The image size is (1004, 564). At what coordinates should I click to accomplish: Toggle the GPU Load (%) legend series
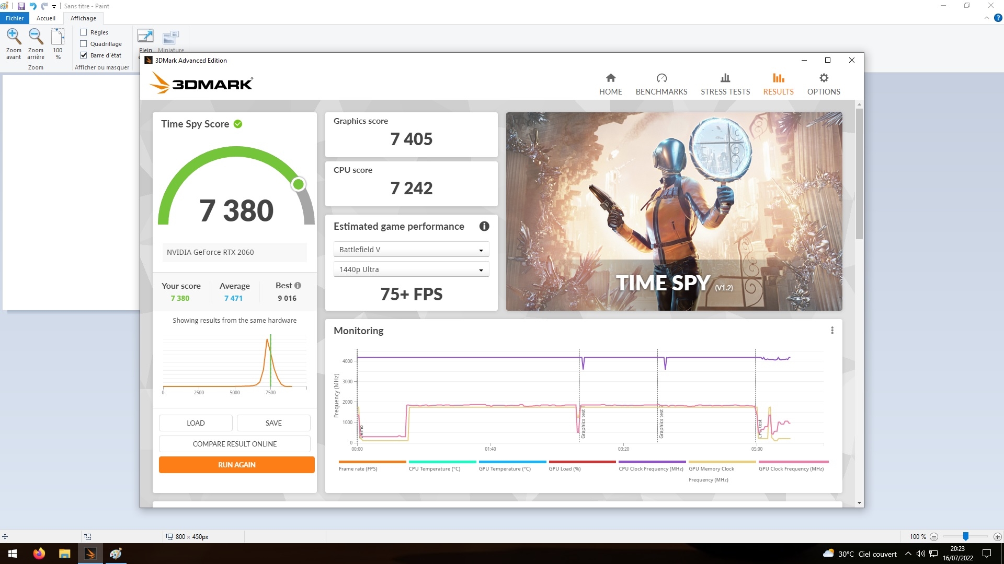[582, 466]
